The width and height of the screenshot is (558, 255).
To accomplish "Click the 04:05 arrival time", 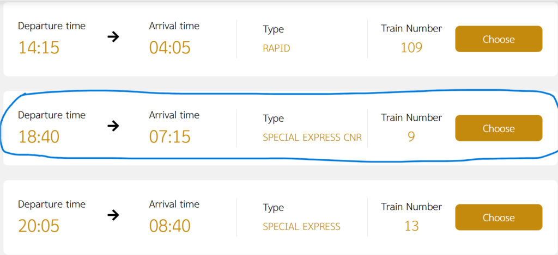I will (170, 48).
